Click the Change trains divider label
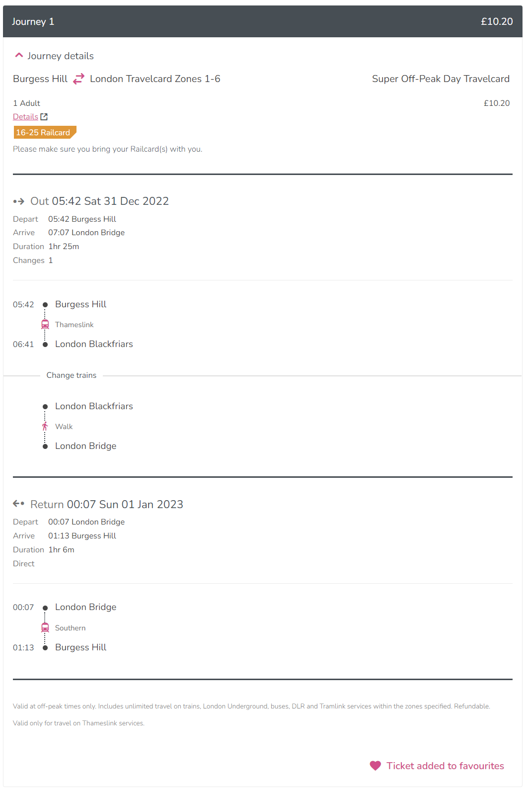This screenshot has width=525, height=793. 72,375
